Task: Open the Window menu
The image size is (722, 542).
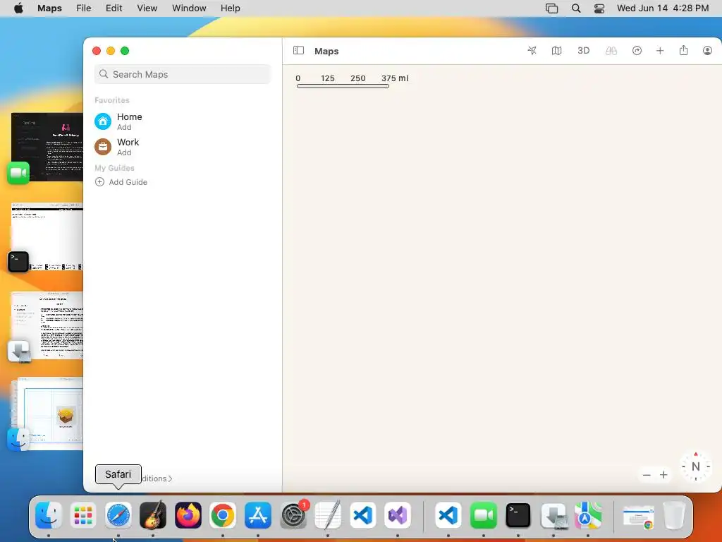Action: 189,8
